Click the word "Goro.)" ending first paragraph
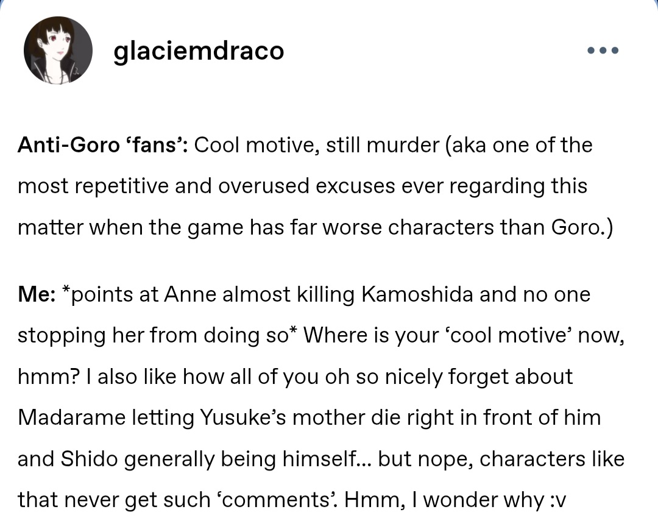 coord(582,227)
